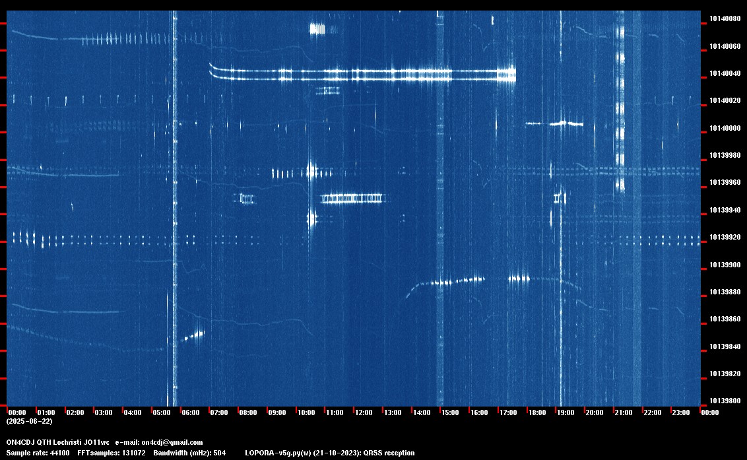
Task: Click the 03:00 time axis label
Action: (104, 412)
